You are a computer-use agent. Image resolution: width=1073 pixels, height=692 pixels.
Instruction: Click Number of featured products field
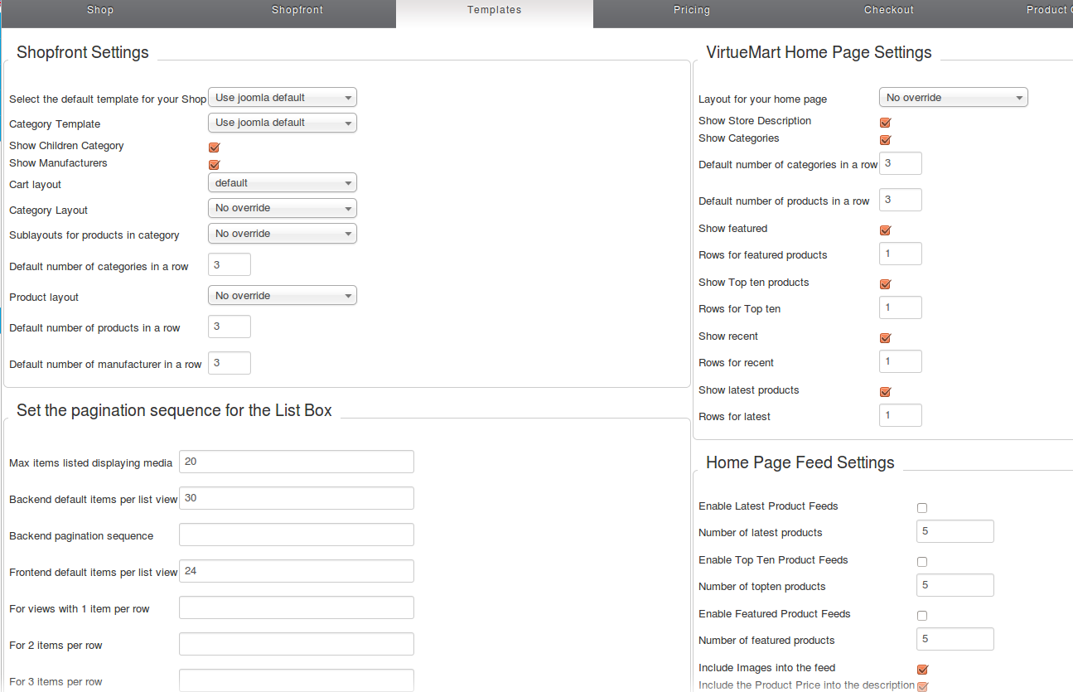tap(955, 639)
